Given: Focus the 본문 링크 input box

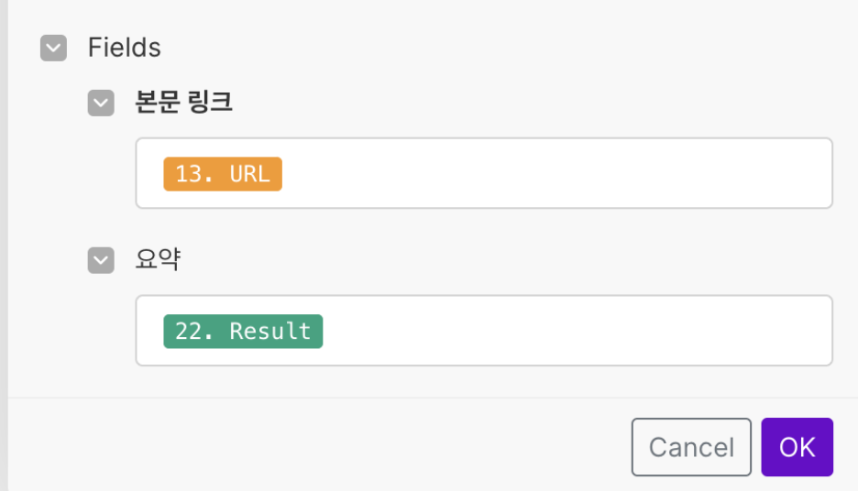Looking at the screenshot, I should pyautogui.click(x=550, y=174).
